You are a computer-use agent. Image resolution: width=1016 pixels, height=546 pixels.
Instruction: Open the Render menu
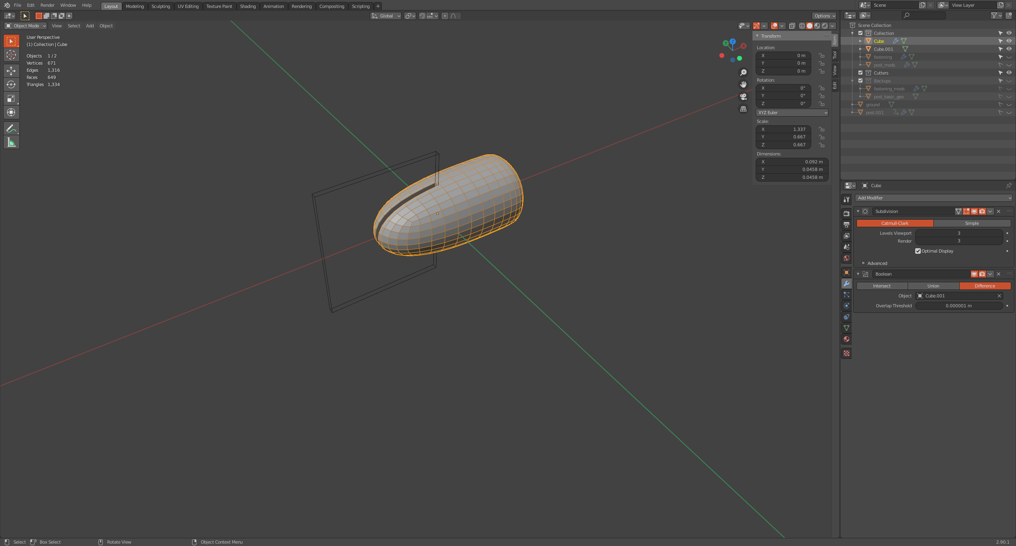47,5
